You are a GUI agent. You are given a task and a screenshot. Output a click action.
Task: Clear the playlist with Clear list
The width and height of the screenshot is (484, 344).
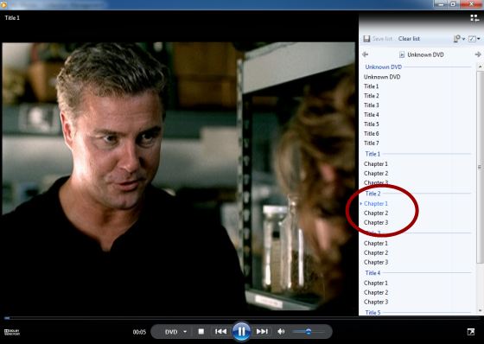(x=409, y=39)
